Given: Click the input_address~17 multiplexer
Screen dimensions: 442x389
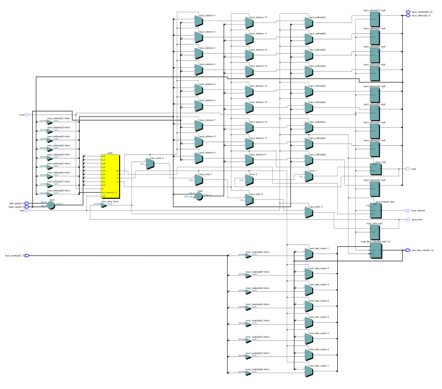Looking at the screenshot, I should 249,144.
